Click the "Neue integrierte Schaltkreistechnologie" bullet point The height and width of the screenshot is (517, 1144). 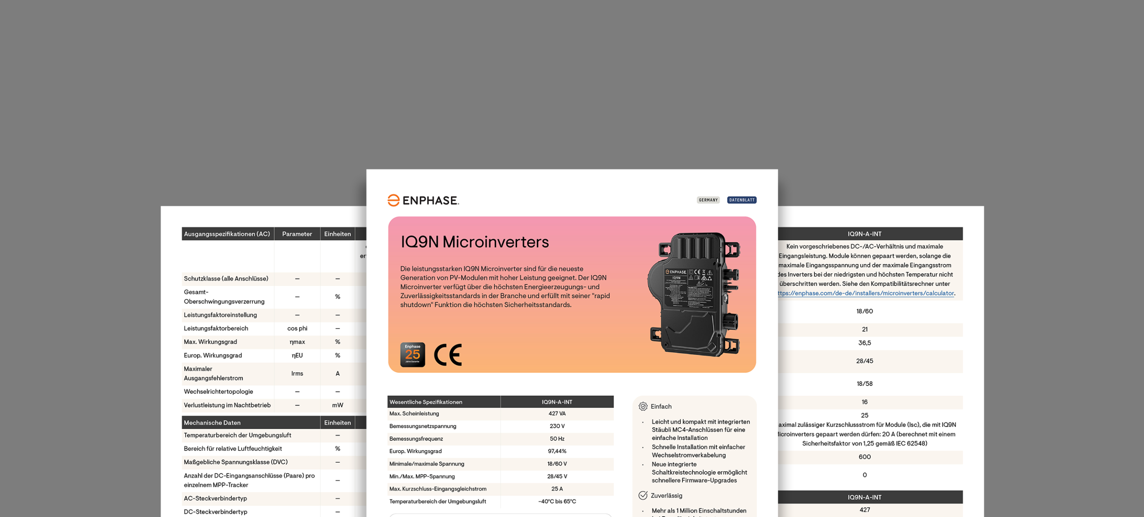(x=700, y=472)
